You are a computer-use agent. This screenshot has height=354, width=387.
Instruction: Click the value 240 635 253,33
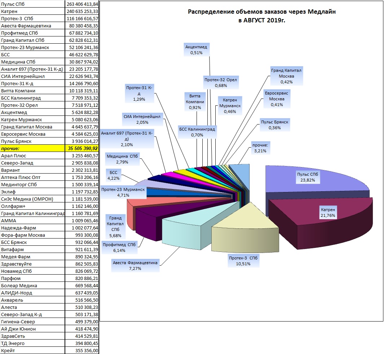[x=82, y=11]
